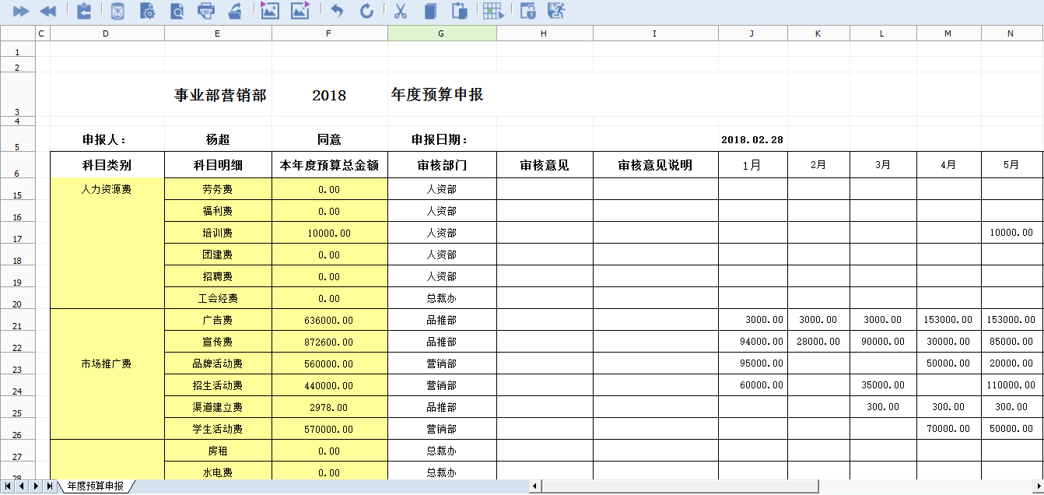Click the double right arrow forward icon
The height and width of the screenshot is (495, 1044).
tap(21, 11)
